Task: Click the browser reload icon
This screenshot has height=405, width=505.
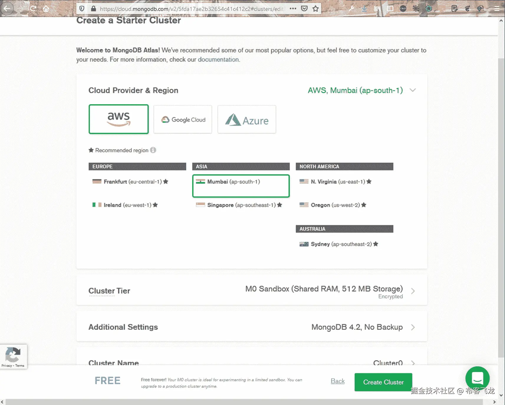Action: [x=33, y=9]
